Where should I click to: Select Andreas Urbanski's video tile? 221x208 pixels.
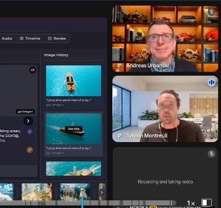click(165, 39)
